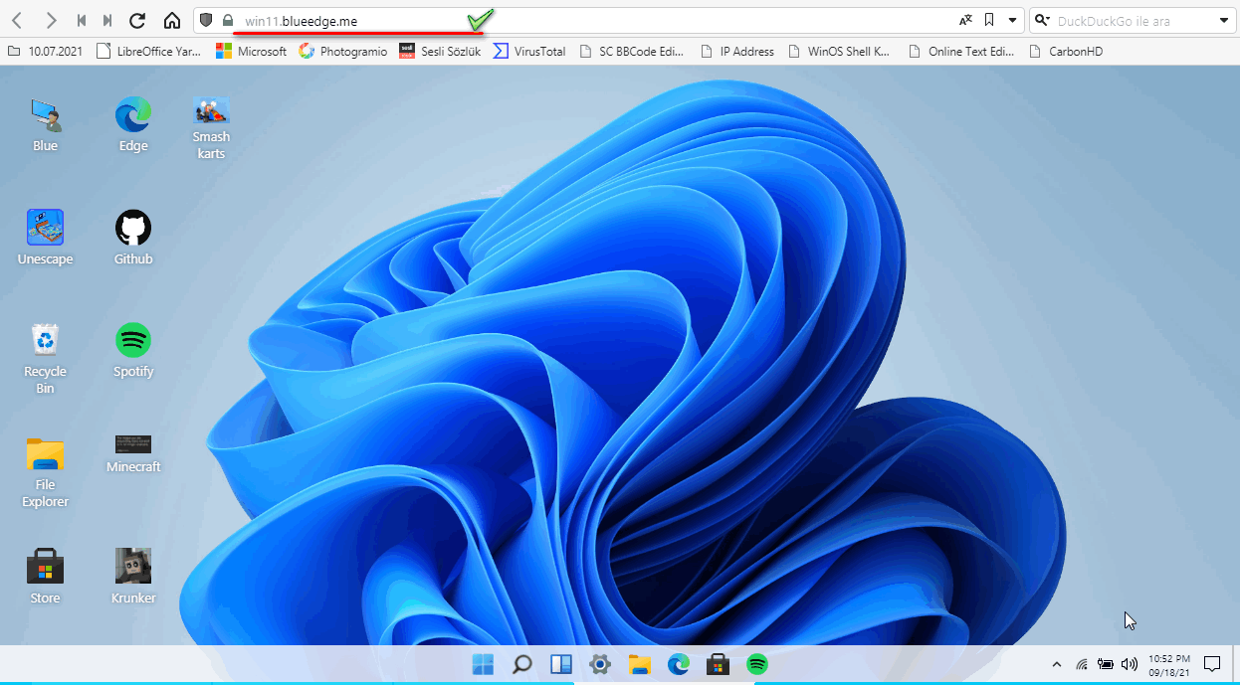The image size is (1240, 685).
Task: Open the LibreOffice bookmark
Action: tap(148, 51)
